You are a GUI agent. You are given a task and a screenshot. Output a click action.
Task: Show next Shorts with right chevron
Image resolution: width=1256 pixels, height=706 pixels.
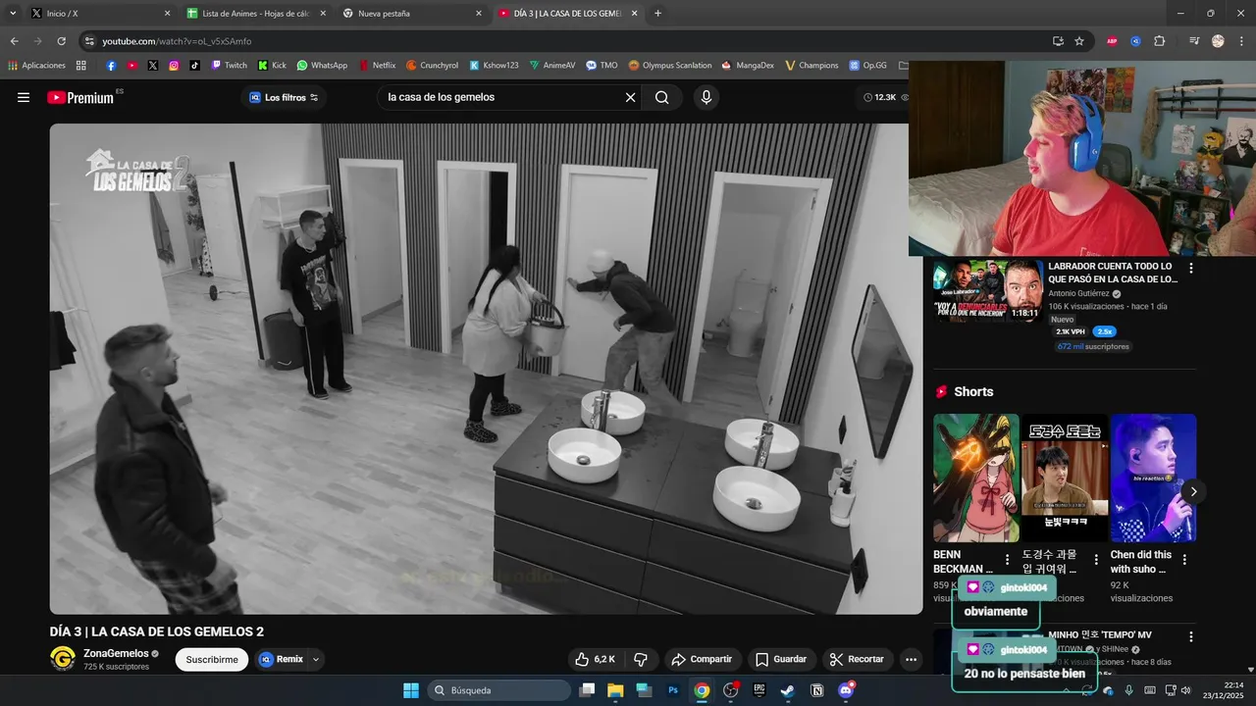click(x=1193, y=491)
